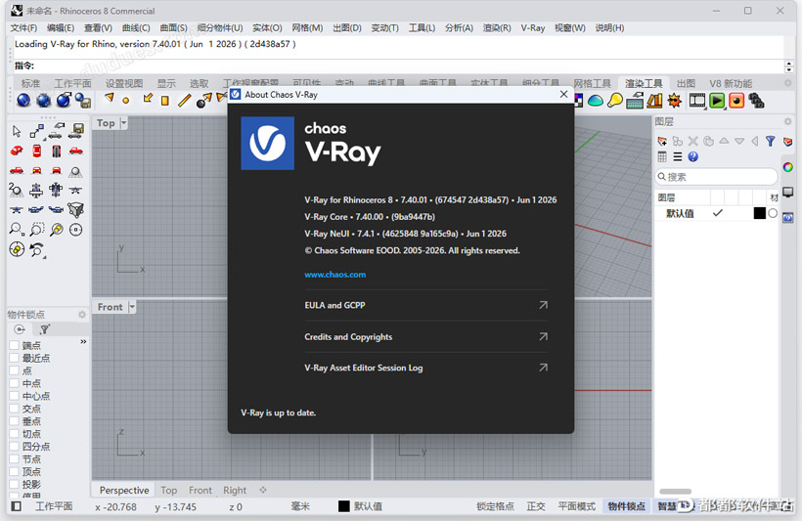Enable the 节点 object snap checkbox
The image size is (802, 521).
pyautogui.click(x=15, y=459)
